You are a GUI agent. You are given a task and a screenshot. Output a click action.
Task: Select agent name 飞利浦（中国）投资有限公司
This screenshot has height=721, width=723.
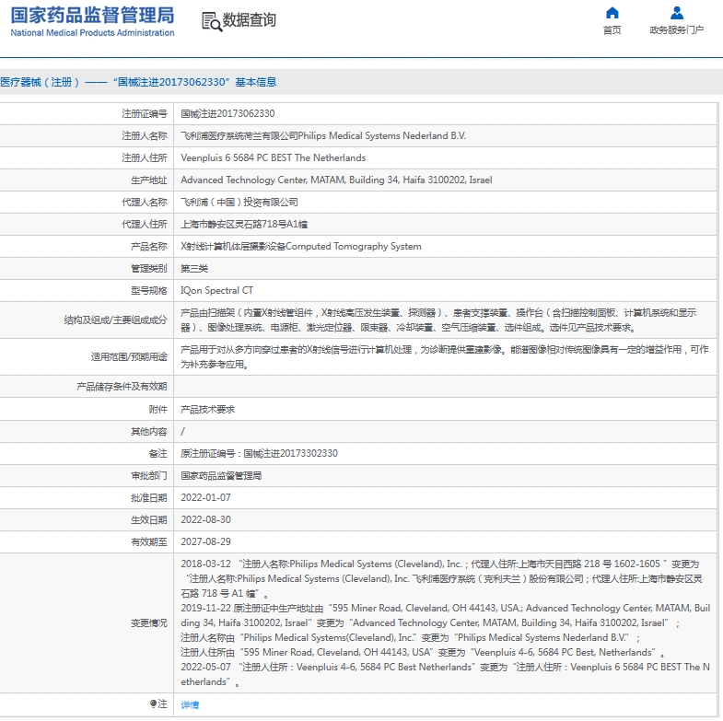point(239,202)
